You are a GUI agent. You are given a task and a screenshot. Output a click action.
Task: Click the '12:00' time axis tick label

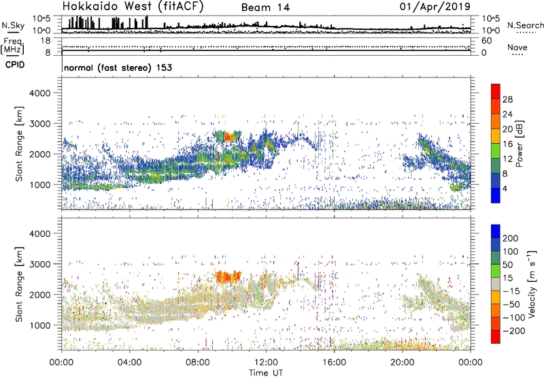click(266, 363)
